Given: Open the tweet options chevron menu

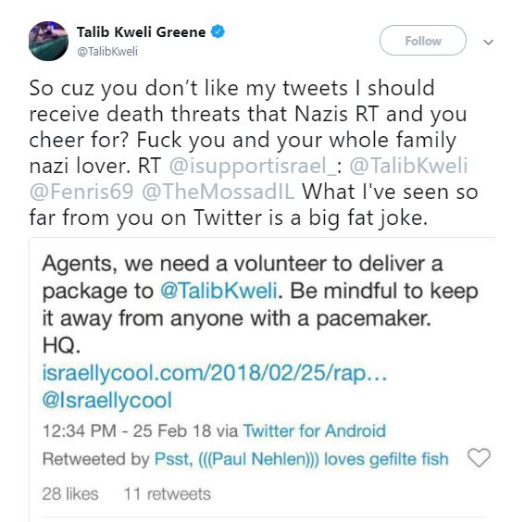Looking at the screenshot, I should coord(489,42).
